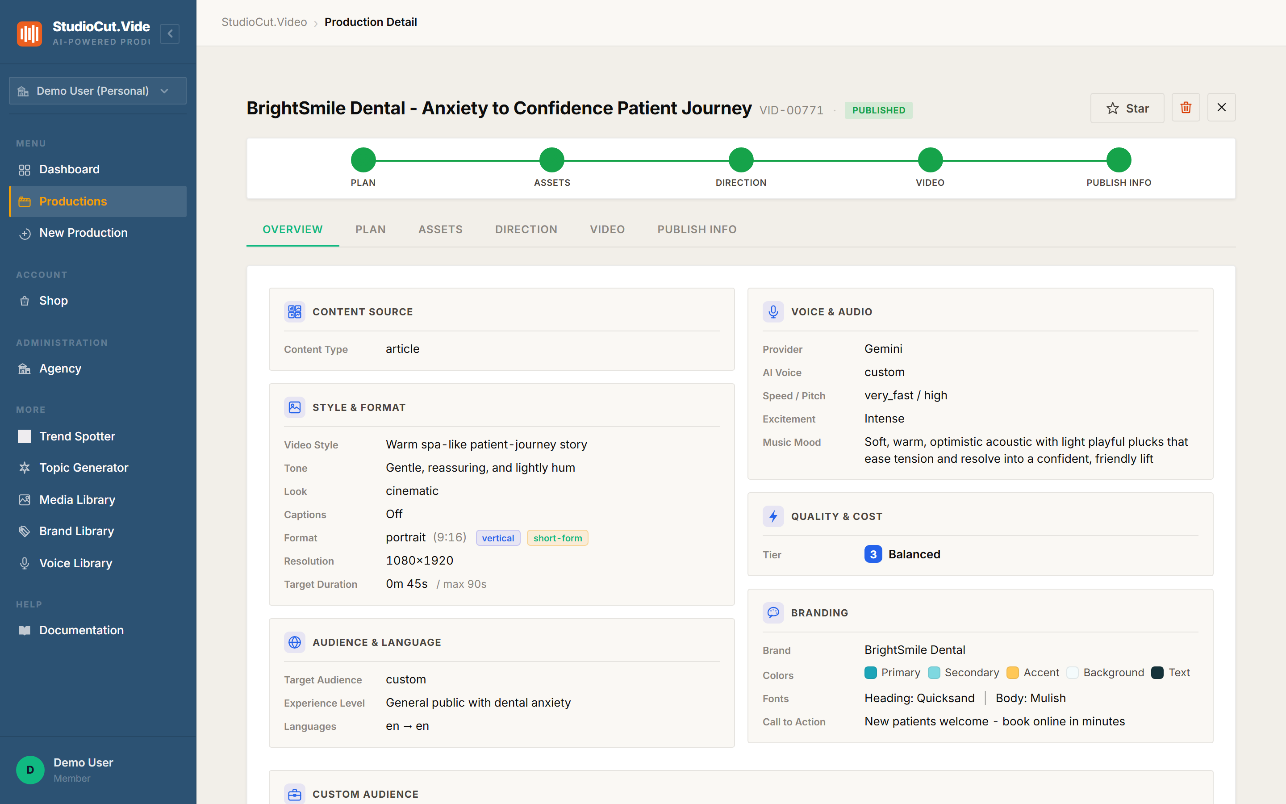Screen dimensions: 1286x804
Task: Click the Demo User avatar
Action: (x=30, y=770)
